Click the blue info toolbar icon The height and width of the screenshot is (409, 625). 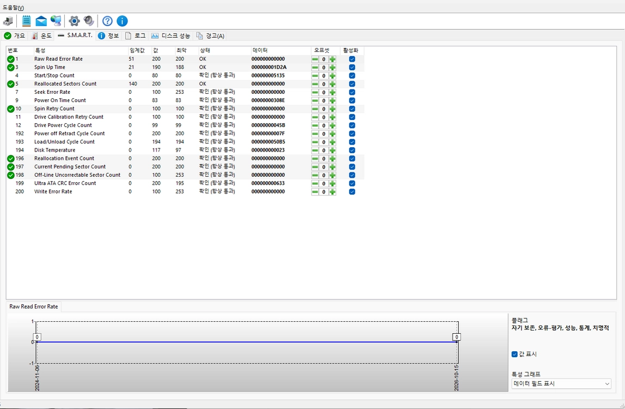122,21
